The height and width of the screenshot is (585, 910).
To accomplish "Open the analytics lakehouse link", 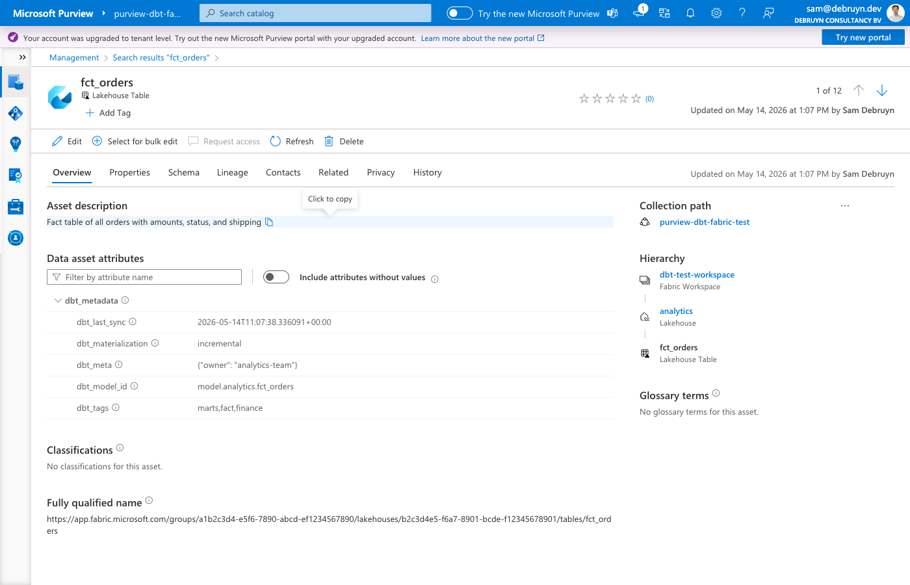I will click(676, 311).
